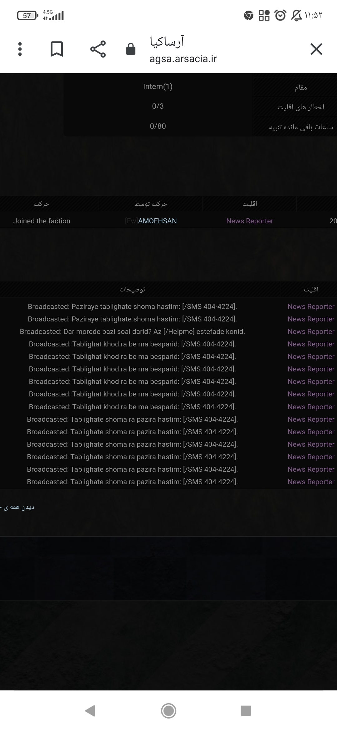
Task: Open the AMOEHSAN user profile link
Action: point(157,221)
